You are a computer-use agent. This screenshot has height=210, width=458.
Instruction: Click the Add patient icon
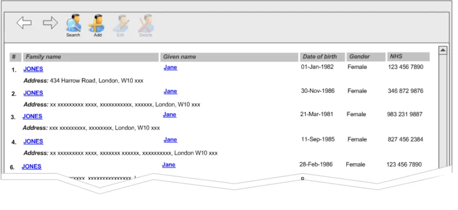pyautogui.click(x=97, y=23)
